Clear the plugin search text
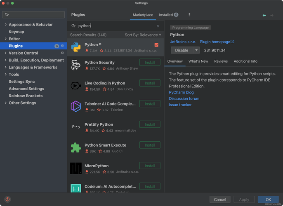 point(158,26)
